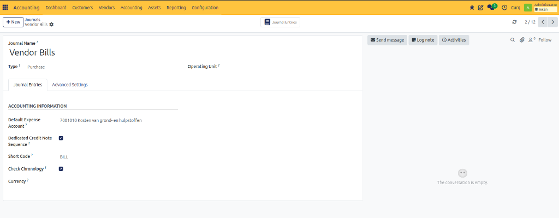Go to next record arrow
The width and height of the screenshot is (559, 218).
click(x=552, y=22)
